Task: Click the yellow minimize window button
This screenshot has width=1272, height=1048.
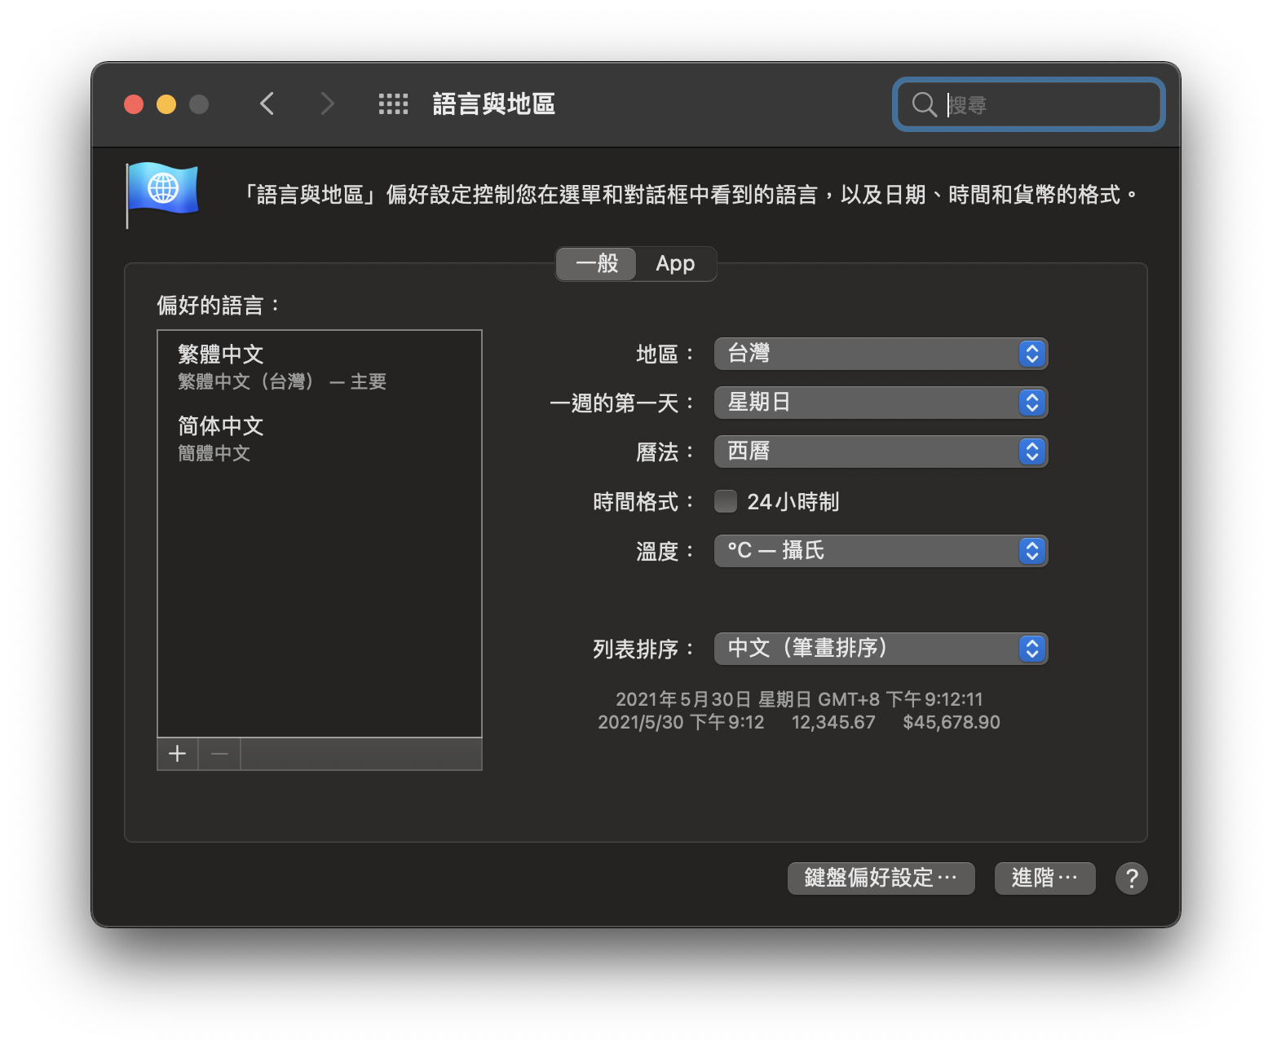Action: click(x=166, y=104)
